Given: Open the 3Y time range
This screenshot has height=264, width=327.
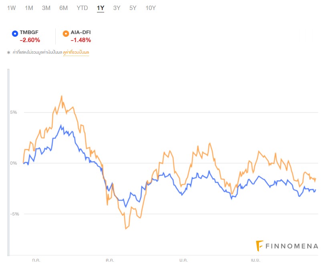Looking at the screenshot, I should pyautogui.click(x=117, y=8).
